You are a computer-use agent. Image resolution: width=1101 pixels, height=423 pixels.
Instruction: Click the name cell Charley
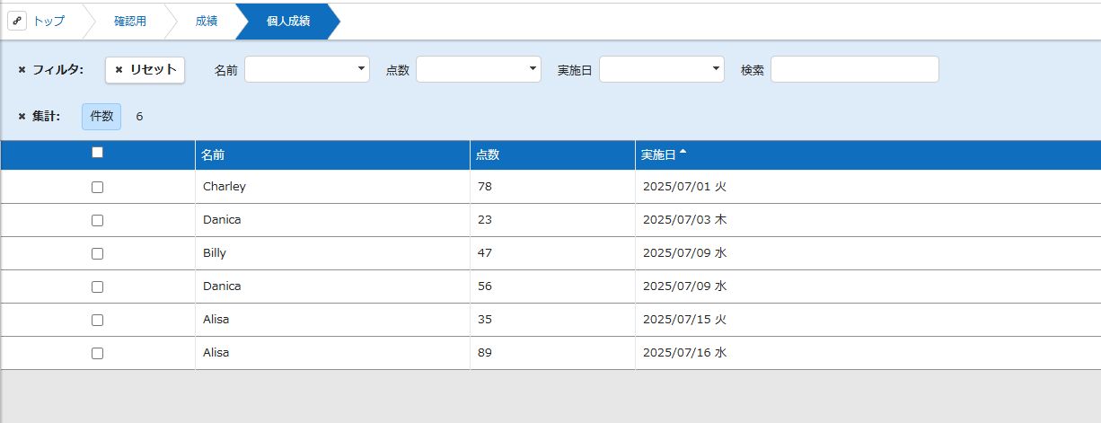pyautogui.click(x=225, y=187)
